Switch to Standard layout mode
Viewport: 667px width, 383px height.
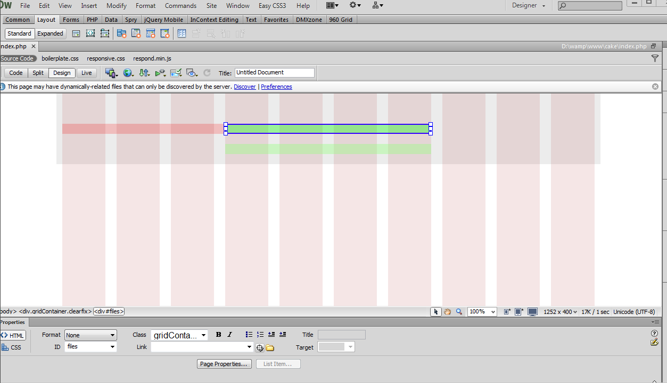pos(20,33)
